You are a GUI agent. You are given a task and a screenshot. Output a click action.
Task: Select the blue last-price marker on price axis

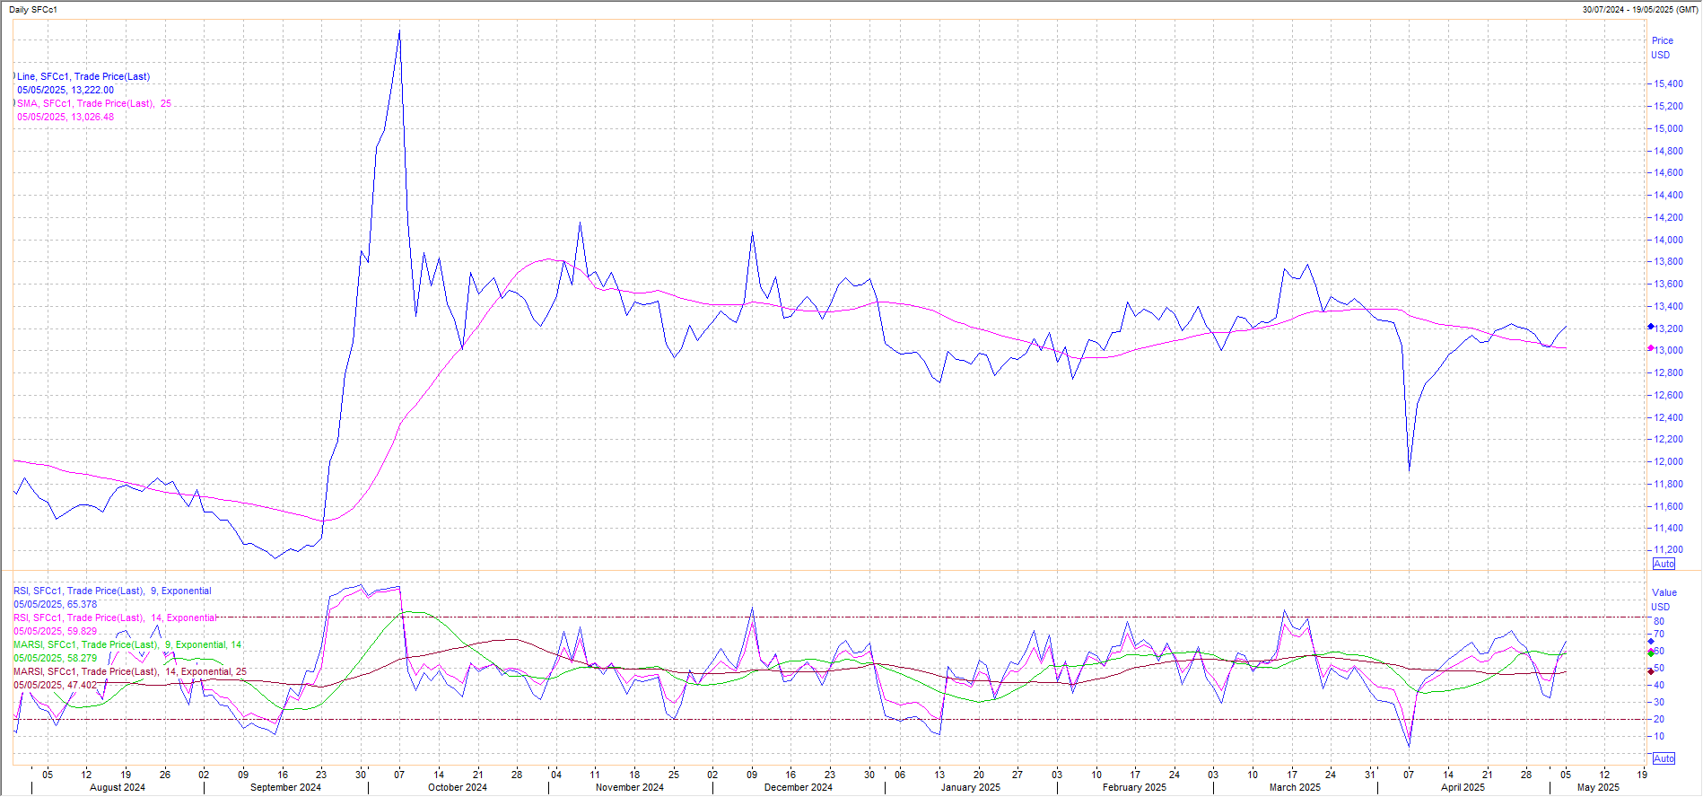(x=1651, y=327)
